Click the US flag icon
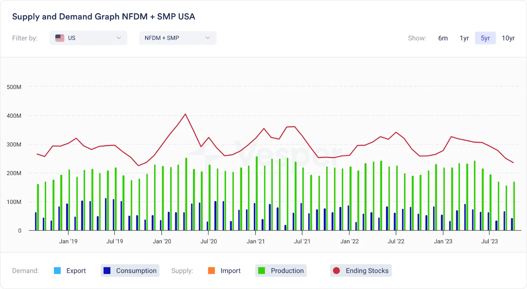The image size is (527, 289). point(60,38)
